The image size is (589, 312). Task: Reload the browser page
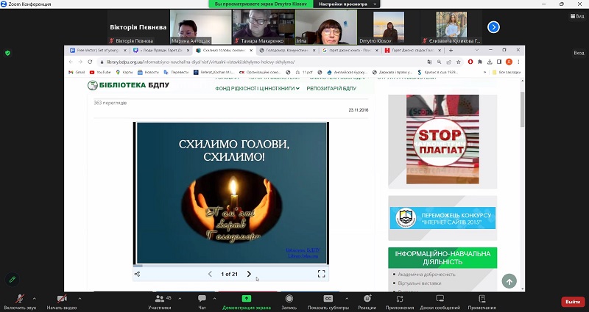tap(90, 62)
